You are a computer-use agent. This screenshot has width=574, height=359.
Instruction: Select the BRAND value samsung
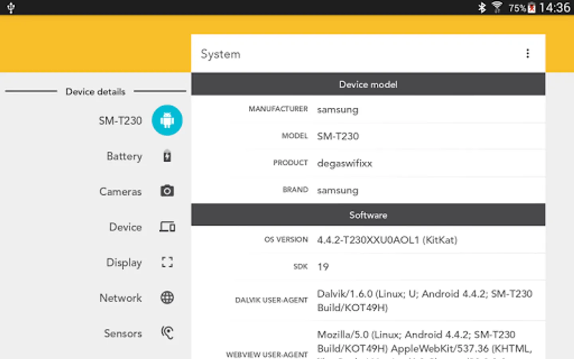pos(338,190)
